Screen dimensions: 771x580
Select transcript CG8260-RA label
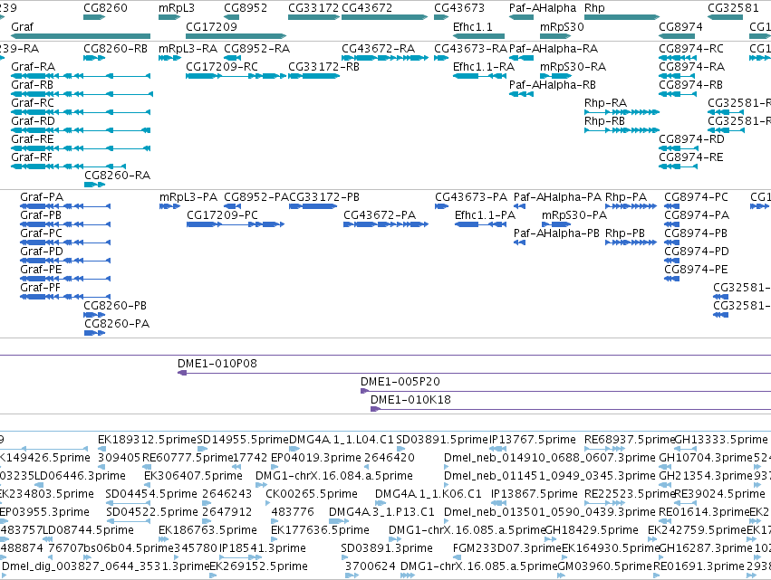[x=118, y=175]
